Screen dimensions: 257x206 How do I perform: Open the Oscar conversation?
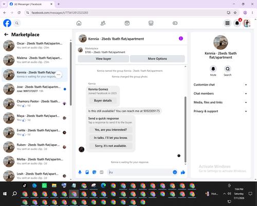pos(34,46)
